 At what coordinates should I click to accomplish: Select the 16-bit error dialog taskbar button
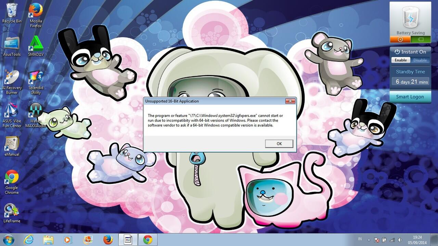(128, 240)
